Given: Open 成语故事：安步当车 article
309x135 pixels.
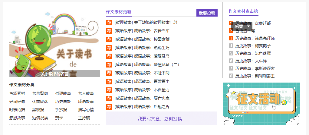Looking at the screenshot, I should (x=152, y=31).
